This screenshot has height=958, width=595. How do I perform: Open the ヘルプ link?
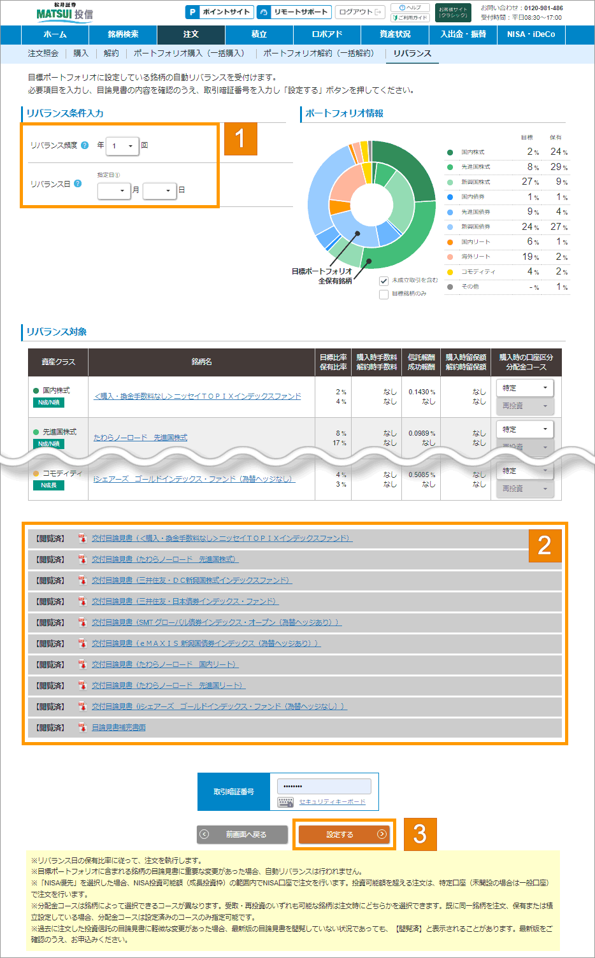(x=410, y=8)
